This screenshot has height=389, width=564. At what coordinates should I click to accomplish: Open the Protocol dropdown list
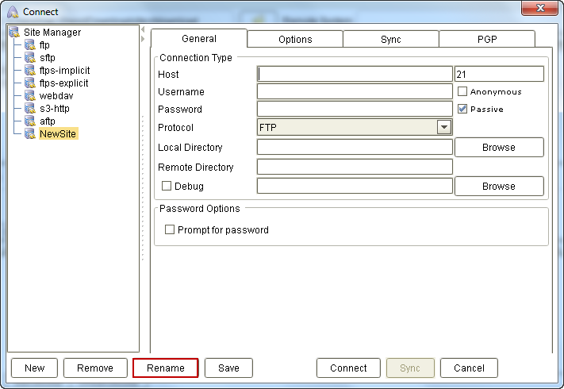443,127
